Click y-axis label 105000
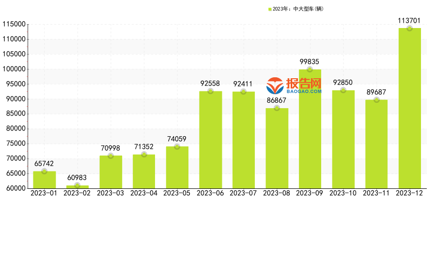The height and width of the screenshot is (256, 436). pos(14,55)
